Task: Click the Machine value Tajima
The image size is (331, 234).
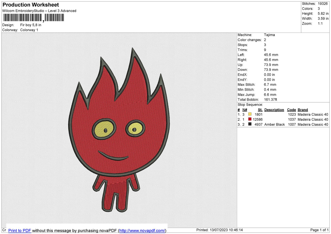Action: click(269, 35)
